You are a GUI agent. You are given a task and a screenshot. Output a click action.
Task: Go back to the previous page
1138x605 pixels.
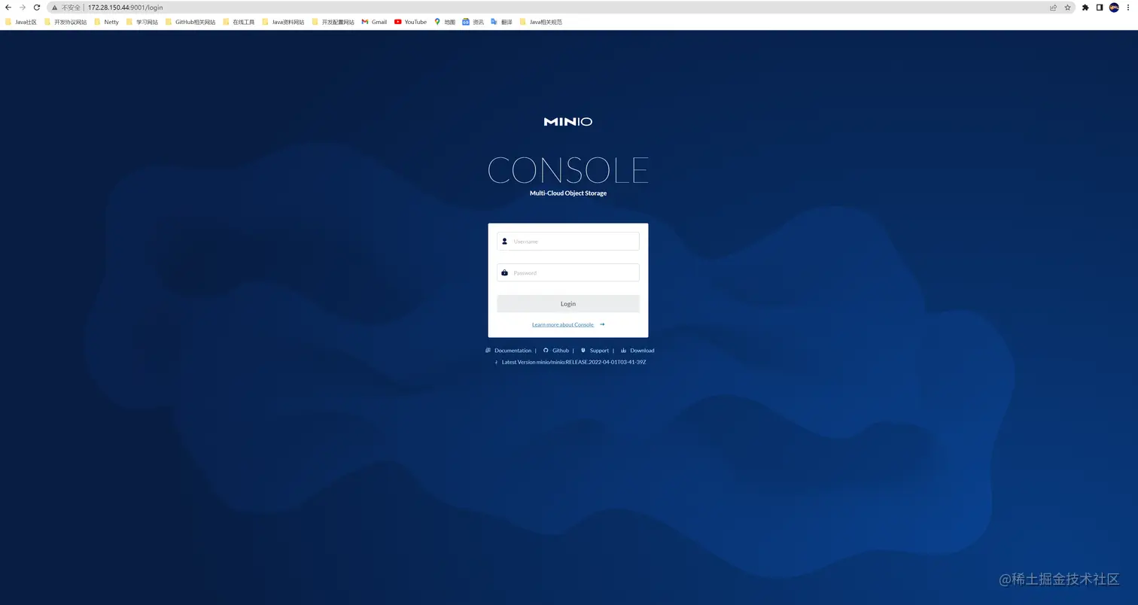[x=8, y=8]
